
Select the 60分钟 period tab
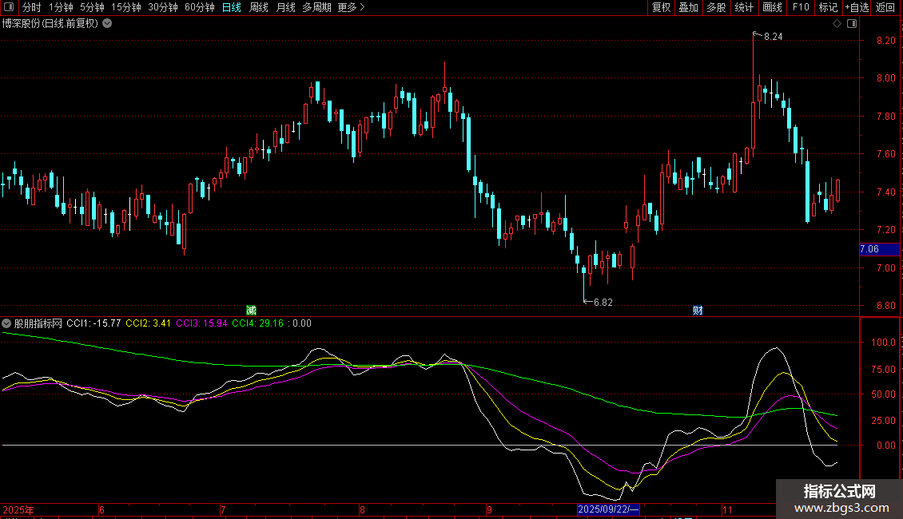tap(199, 7)
